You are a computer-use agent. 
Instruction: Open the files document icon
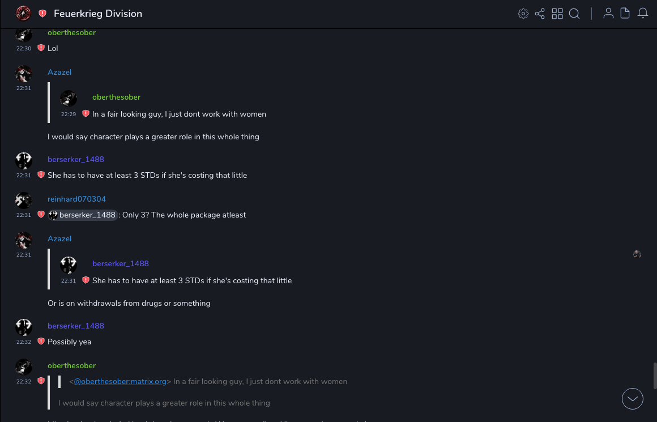click(x=625, y=14)
